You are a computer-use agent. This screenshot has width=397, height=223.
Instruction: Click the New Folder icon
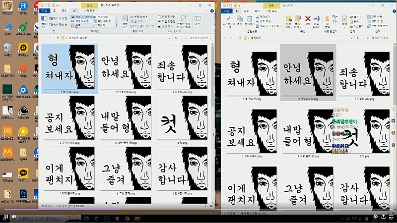tap(328, 20)
